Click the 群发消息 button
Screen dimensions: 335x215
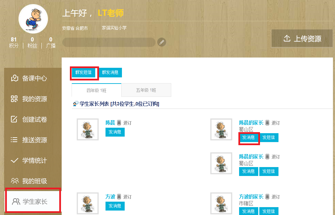point(110,72)
